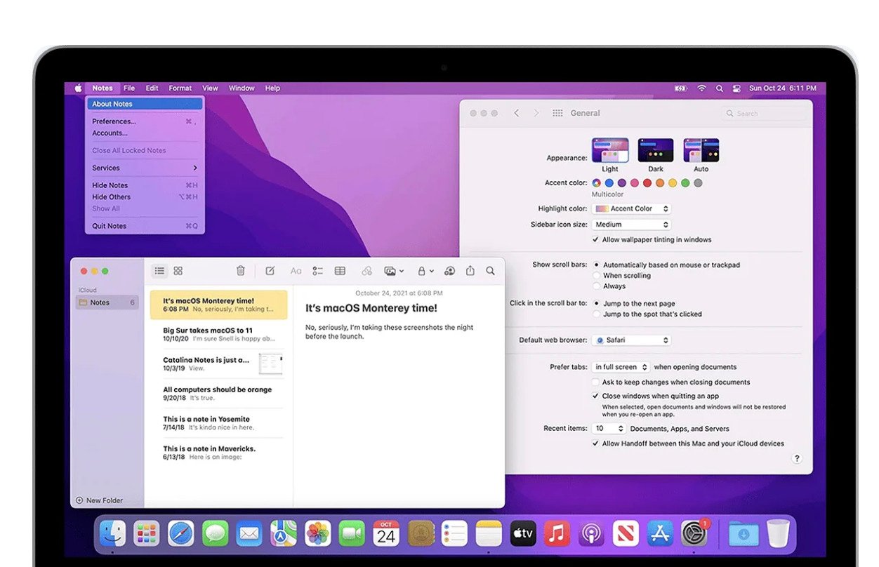
Task: Share the note via share icon
Action: click(x=470, y=271)
